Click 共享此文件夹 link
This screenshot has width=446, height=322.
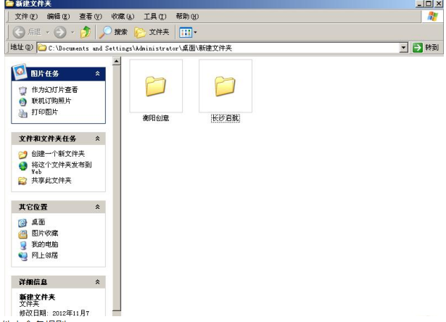pyautogui.click(x=51, y=181)
